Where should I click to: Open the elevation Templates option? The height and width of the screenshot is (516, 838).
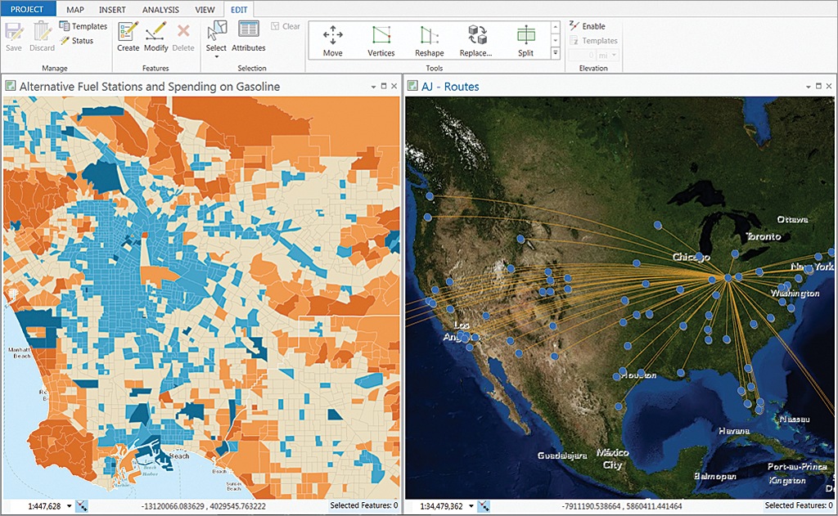click(x=593, y=41)
